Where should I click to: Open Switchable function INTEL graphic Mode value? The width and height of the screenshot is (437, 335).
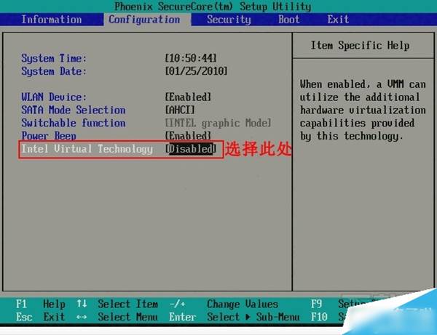[219, 124]
